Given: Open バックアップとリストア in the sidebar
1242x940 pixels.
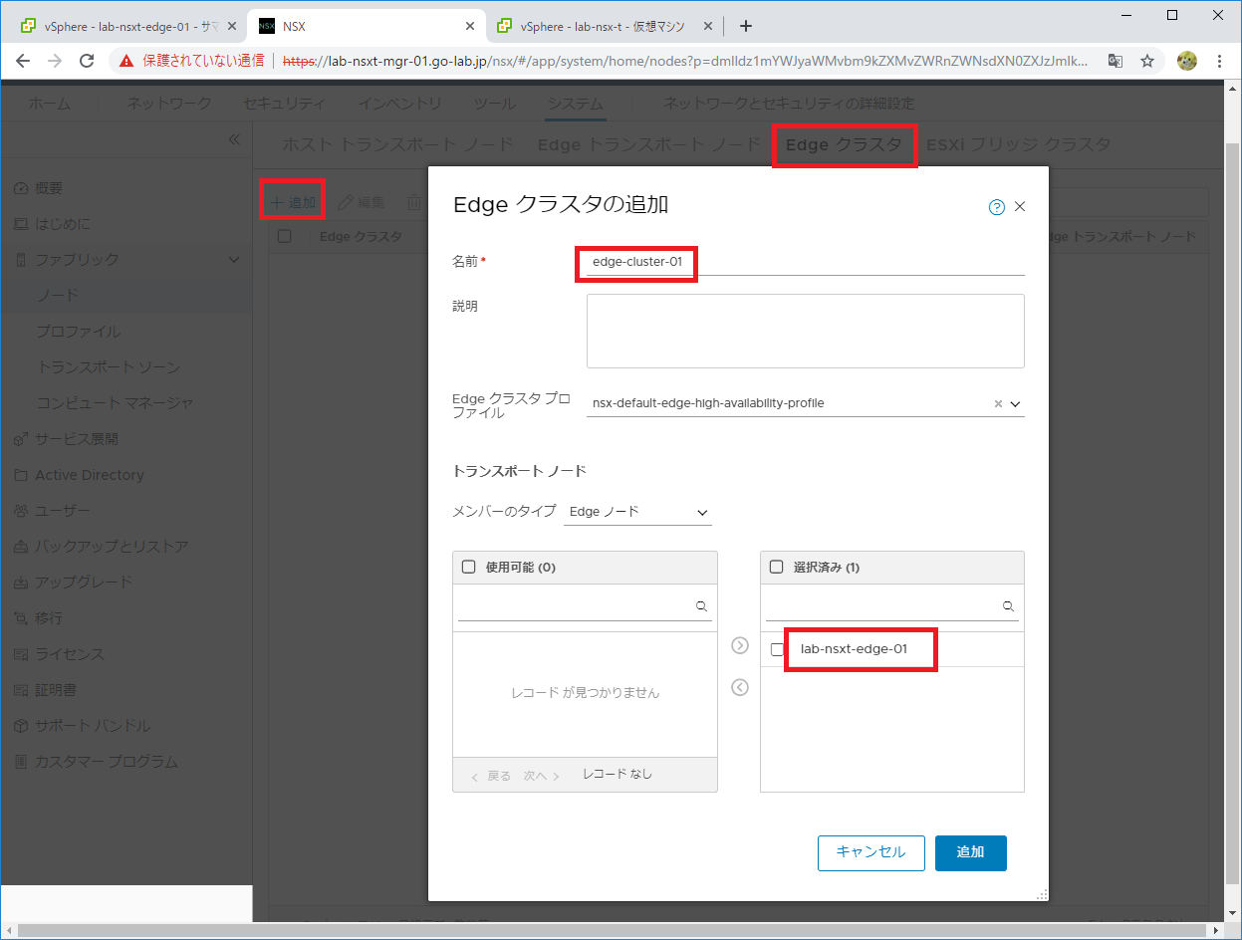Looking at the screenshot, I should tap(112, 547).
